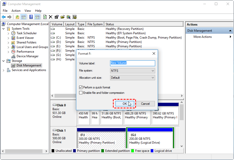Click the Refresh toolbar icon
Screen dimensions: 234x160
click(45, 17)
